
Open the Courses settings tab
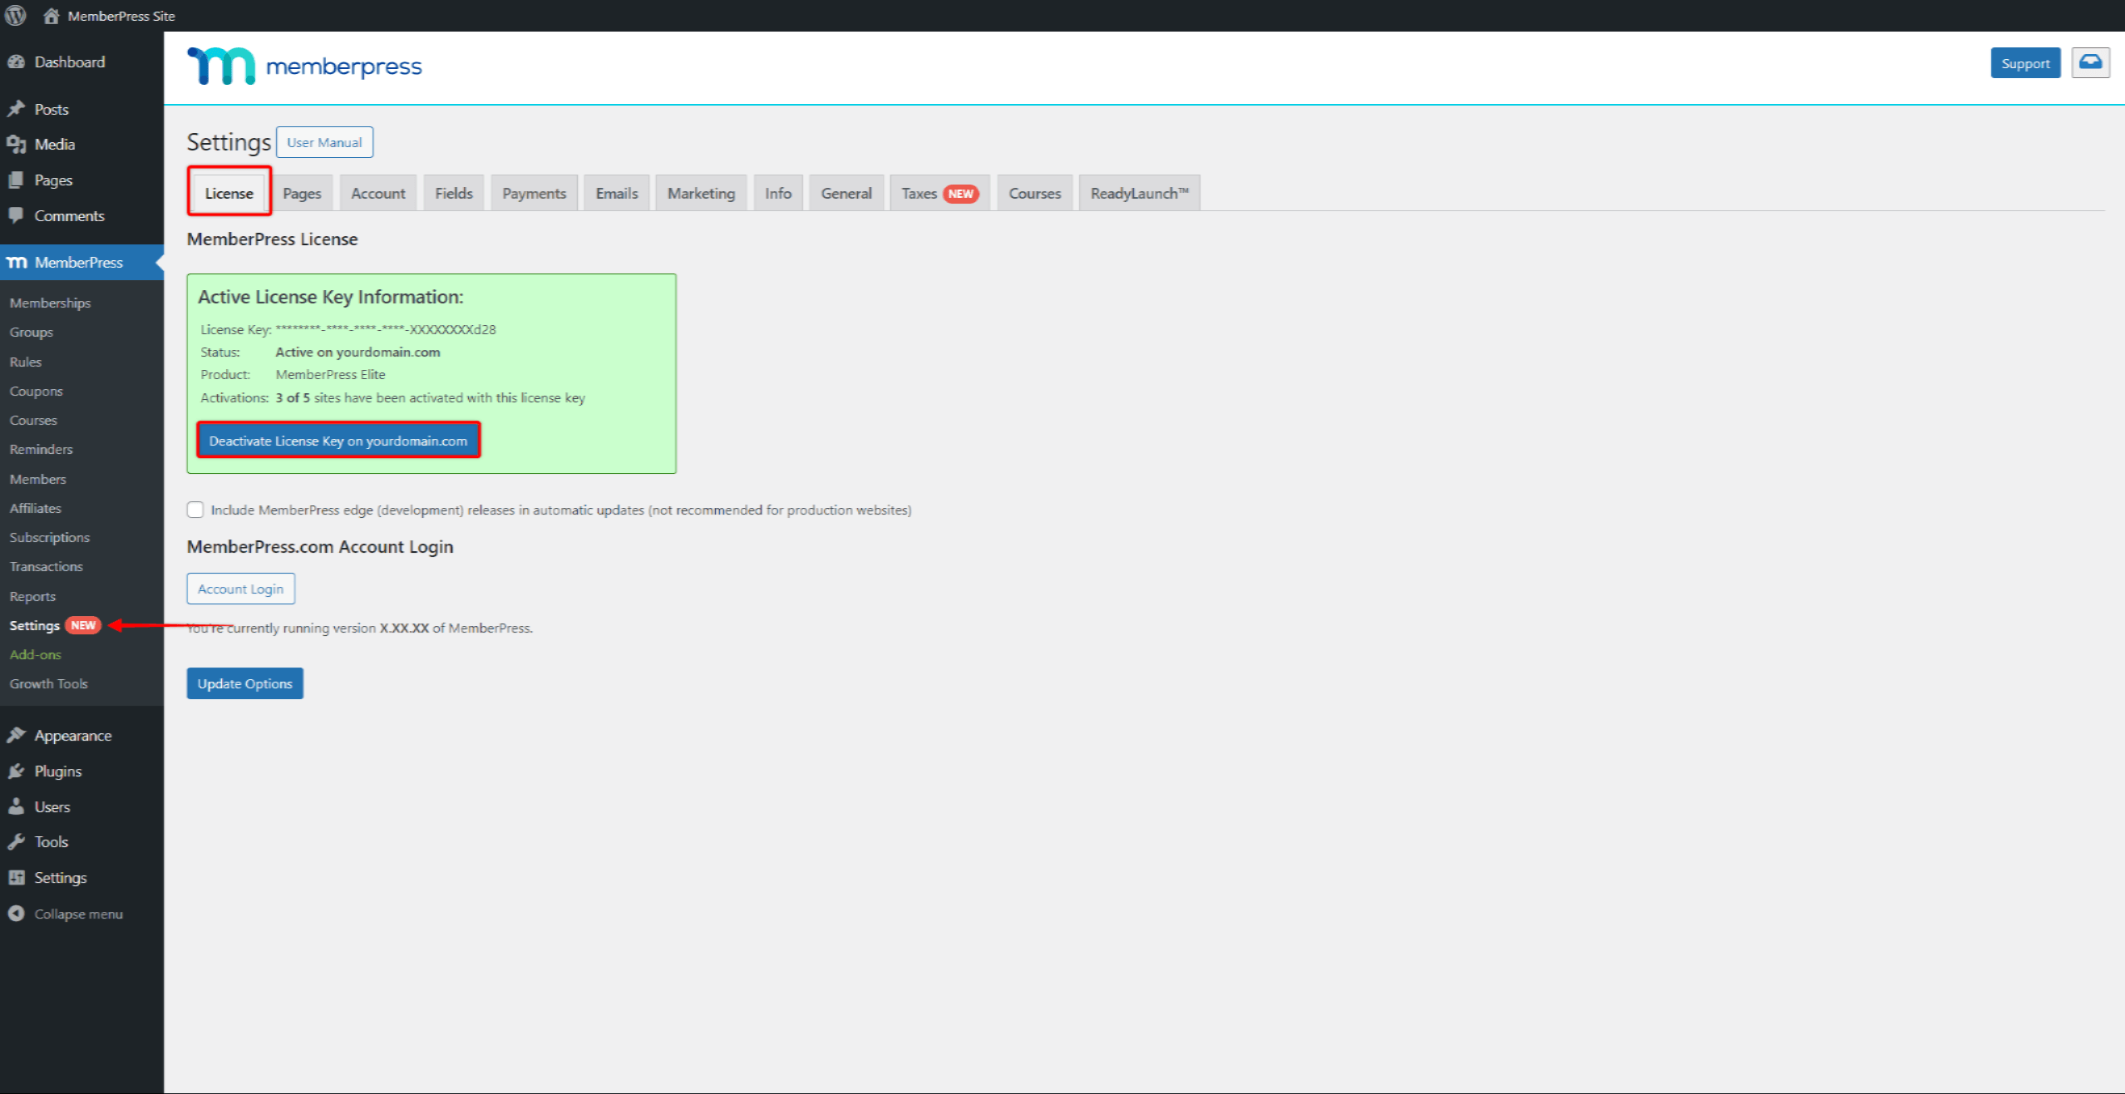click(x=1035, y=193)
